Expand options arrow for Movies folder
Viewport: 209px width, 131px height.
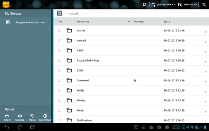point(206,102)
